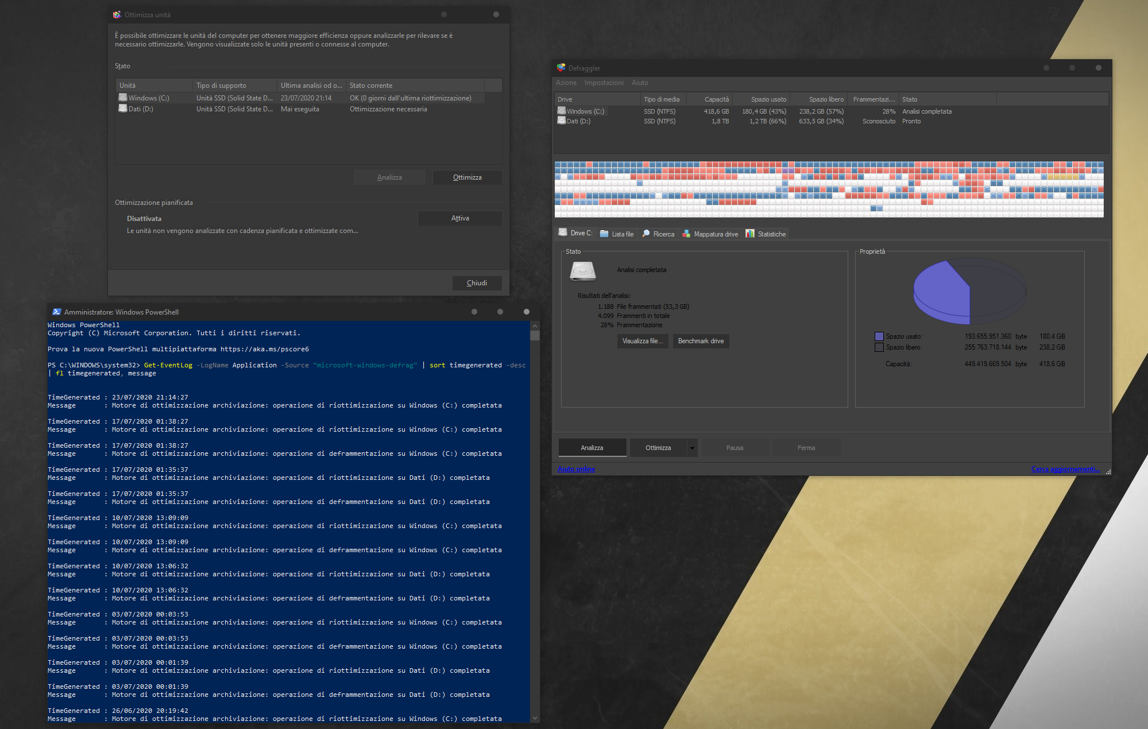This screenshot has width=1148, height=729.
Task: Expand the Ottimizza dropdown arrow in Defraggler
Action: coord(692,448)
